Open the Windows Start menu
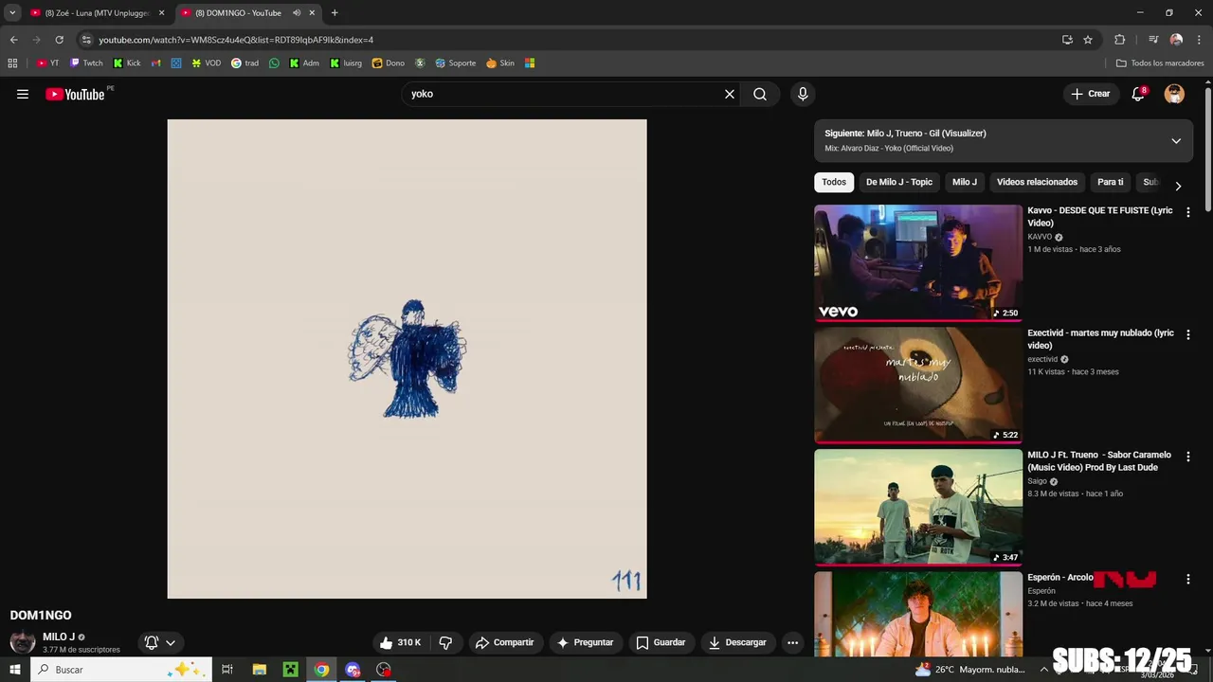Viewport: 1213px width, 682px height. 14,670
